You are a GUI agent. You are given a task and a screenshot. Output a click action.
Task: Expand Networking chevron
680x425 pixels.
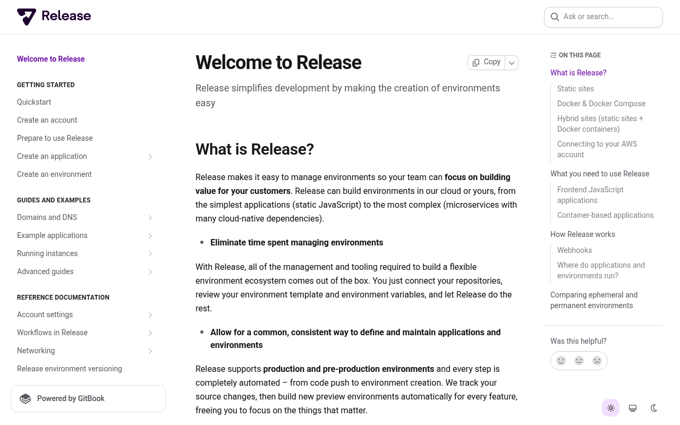click(150, 351)
